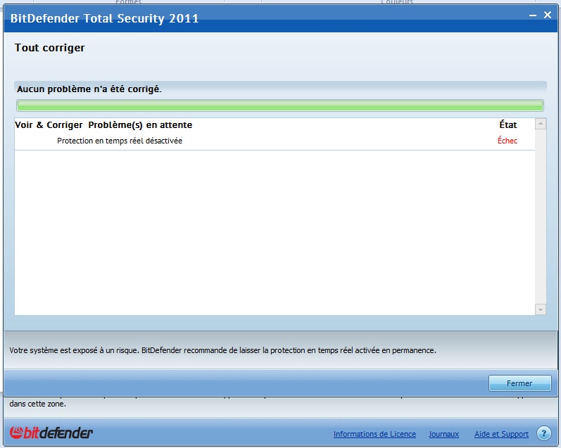The image size is (561, 448).
Task: Click the green progress bar
Action: (x=280, y=105)
